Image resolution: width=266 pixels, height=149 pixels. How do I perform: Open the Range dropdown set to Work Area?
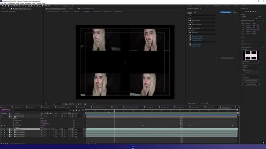[251, 77]
